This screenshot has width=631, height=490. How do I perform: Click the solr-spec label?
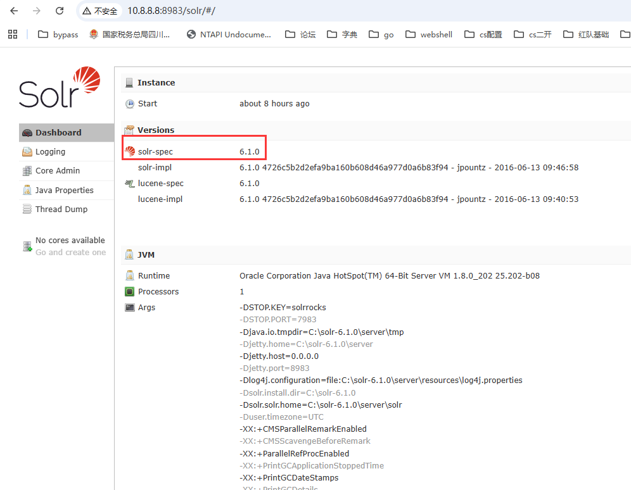pyautogui.click(x=155, y=151)
